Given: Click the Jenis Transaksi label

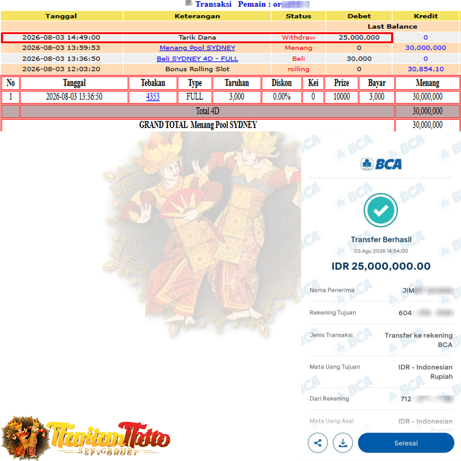Looking at the screenshot, I should [331, 335].
